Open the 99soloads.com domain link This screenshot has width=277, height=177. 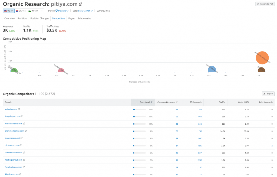pos(12,174)
